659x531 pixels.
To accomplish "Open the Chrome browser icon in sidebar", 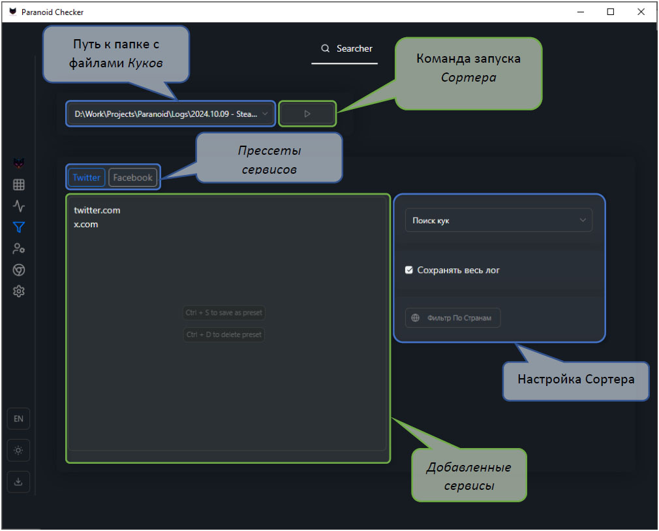I will (19, 270).
